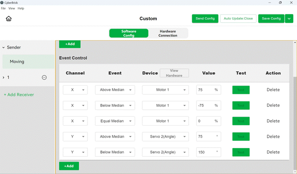Open the more options icon beside receiver 1
Viewport: 297px width, 174px height.
(44, 78)
